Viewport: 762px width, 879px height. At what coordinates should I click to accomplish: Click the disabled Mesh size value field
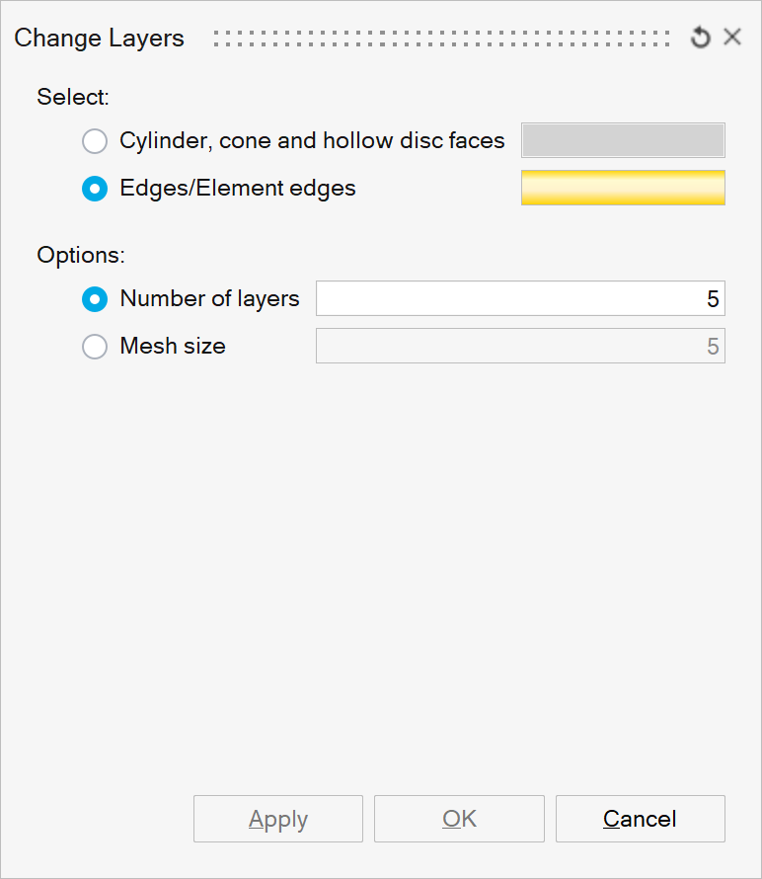click(520, 347)
